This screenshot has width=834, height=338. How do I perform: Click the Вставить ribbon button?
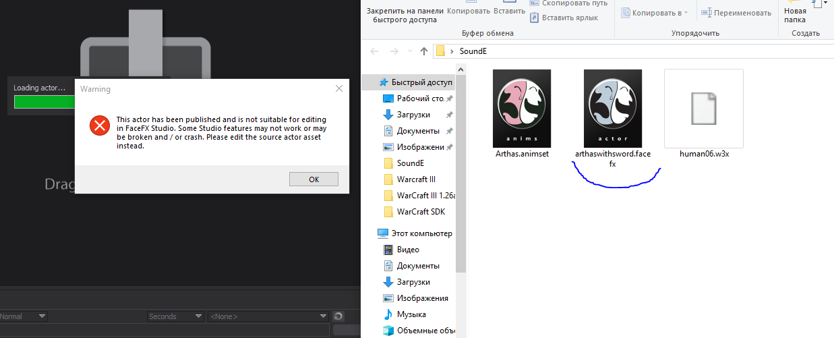[x=510, y=11]
